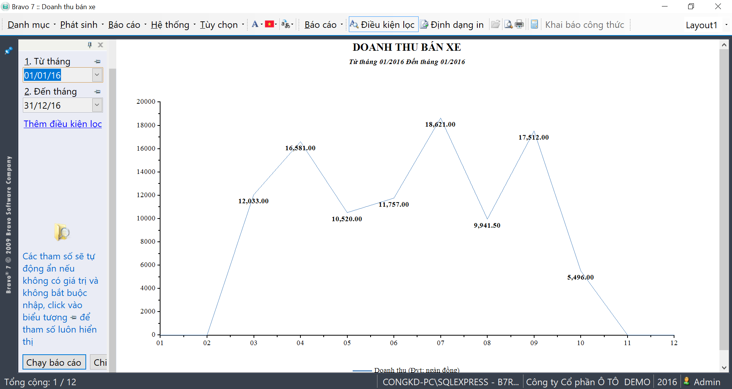Click the Chạy báo cáo button

pos(54,362)
